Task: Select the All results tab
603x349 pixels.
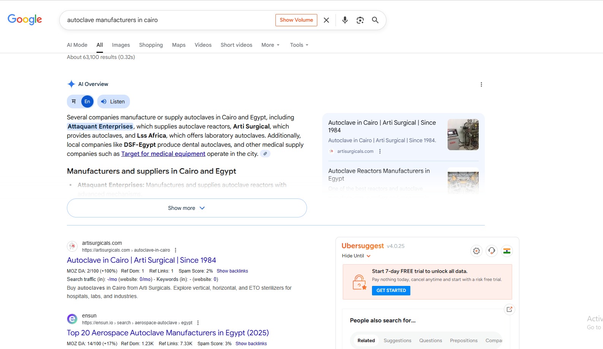Action: pyautogui.click(x=100, y=45)
